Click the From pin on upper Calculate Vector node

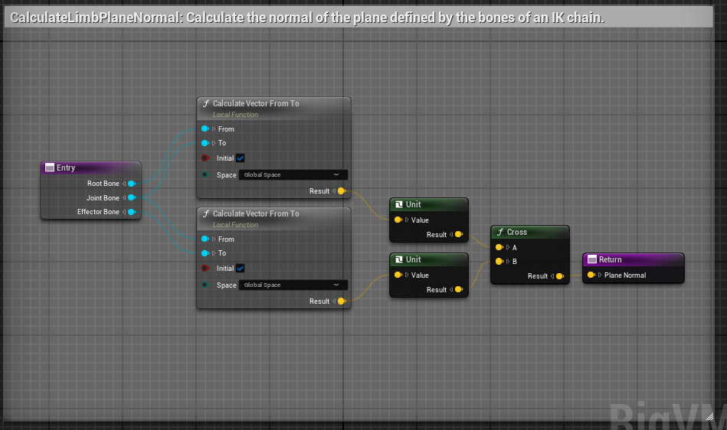(x=205, y=129)
